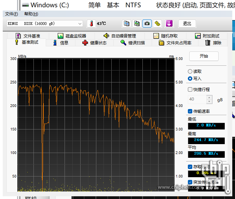Click the copy screenshot to clipboard icon

pyautogui.click(x=137, y=24)
